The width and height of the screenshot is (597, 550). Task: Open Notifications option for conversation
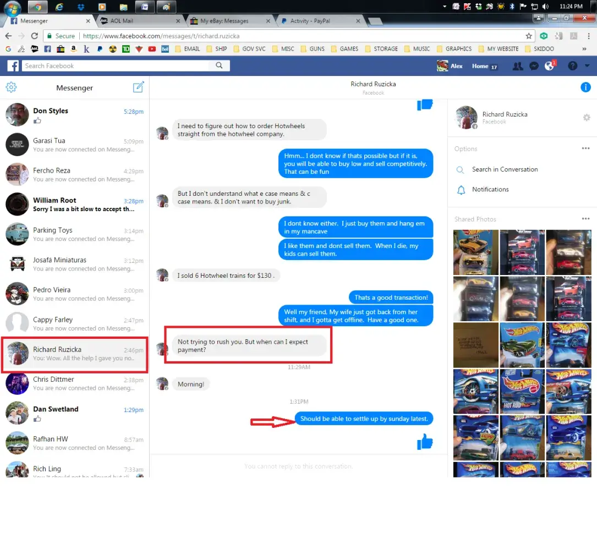click(490, 189)
